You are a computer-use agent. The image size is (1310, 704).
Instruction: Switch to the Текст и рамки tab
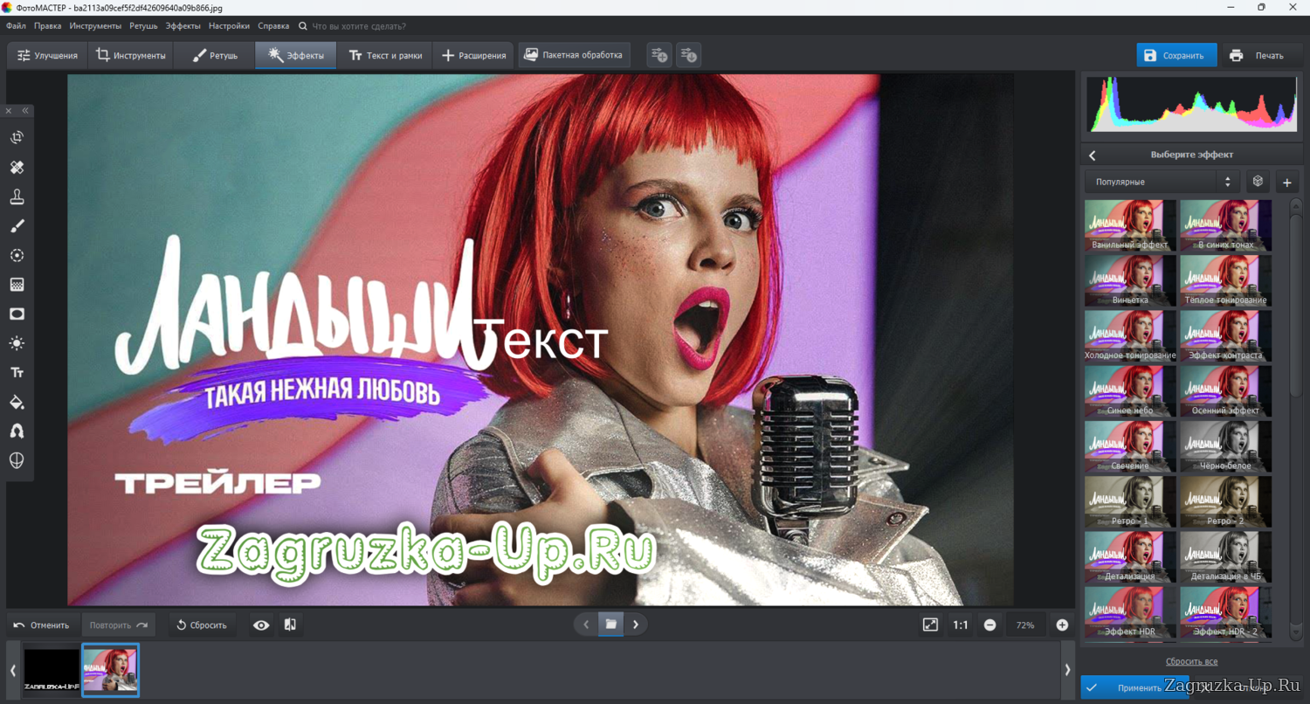point(385,55)
